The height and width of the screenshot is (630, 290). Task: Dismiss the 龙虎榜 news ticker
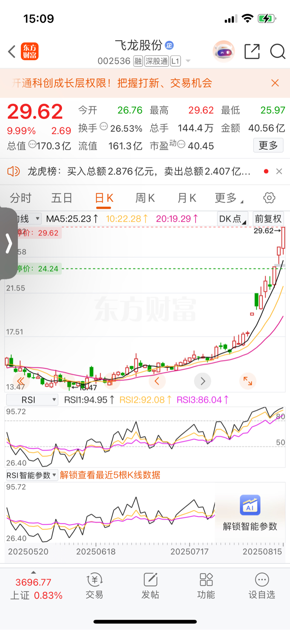279,172
